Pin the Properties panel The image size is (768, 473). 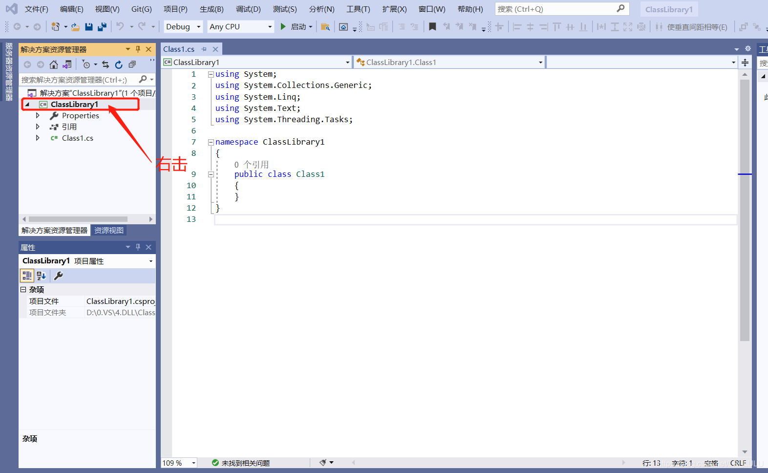click(138, 247)
